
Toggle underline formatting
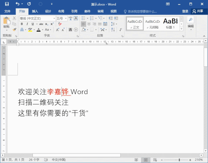tap(33, 24)
